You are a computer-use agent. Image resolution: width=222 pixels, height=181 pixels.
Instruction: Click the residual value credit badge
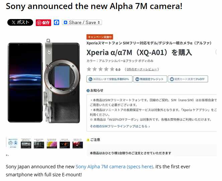(150, 79)
